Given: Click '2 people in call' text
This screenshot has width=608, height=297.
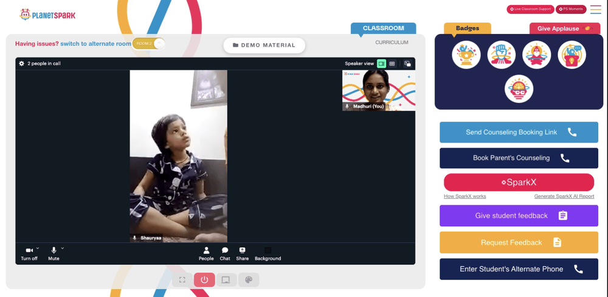Looking at the screenshot, I should (x=44, y=64).
